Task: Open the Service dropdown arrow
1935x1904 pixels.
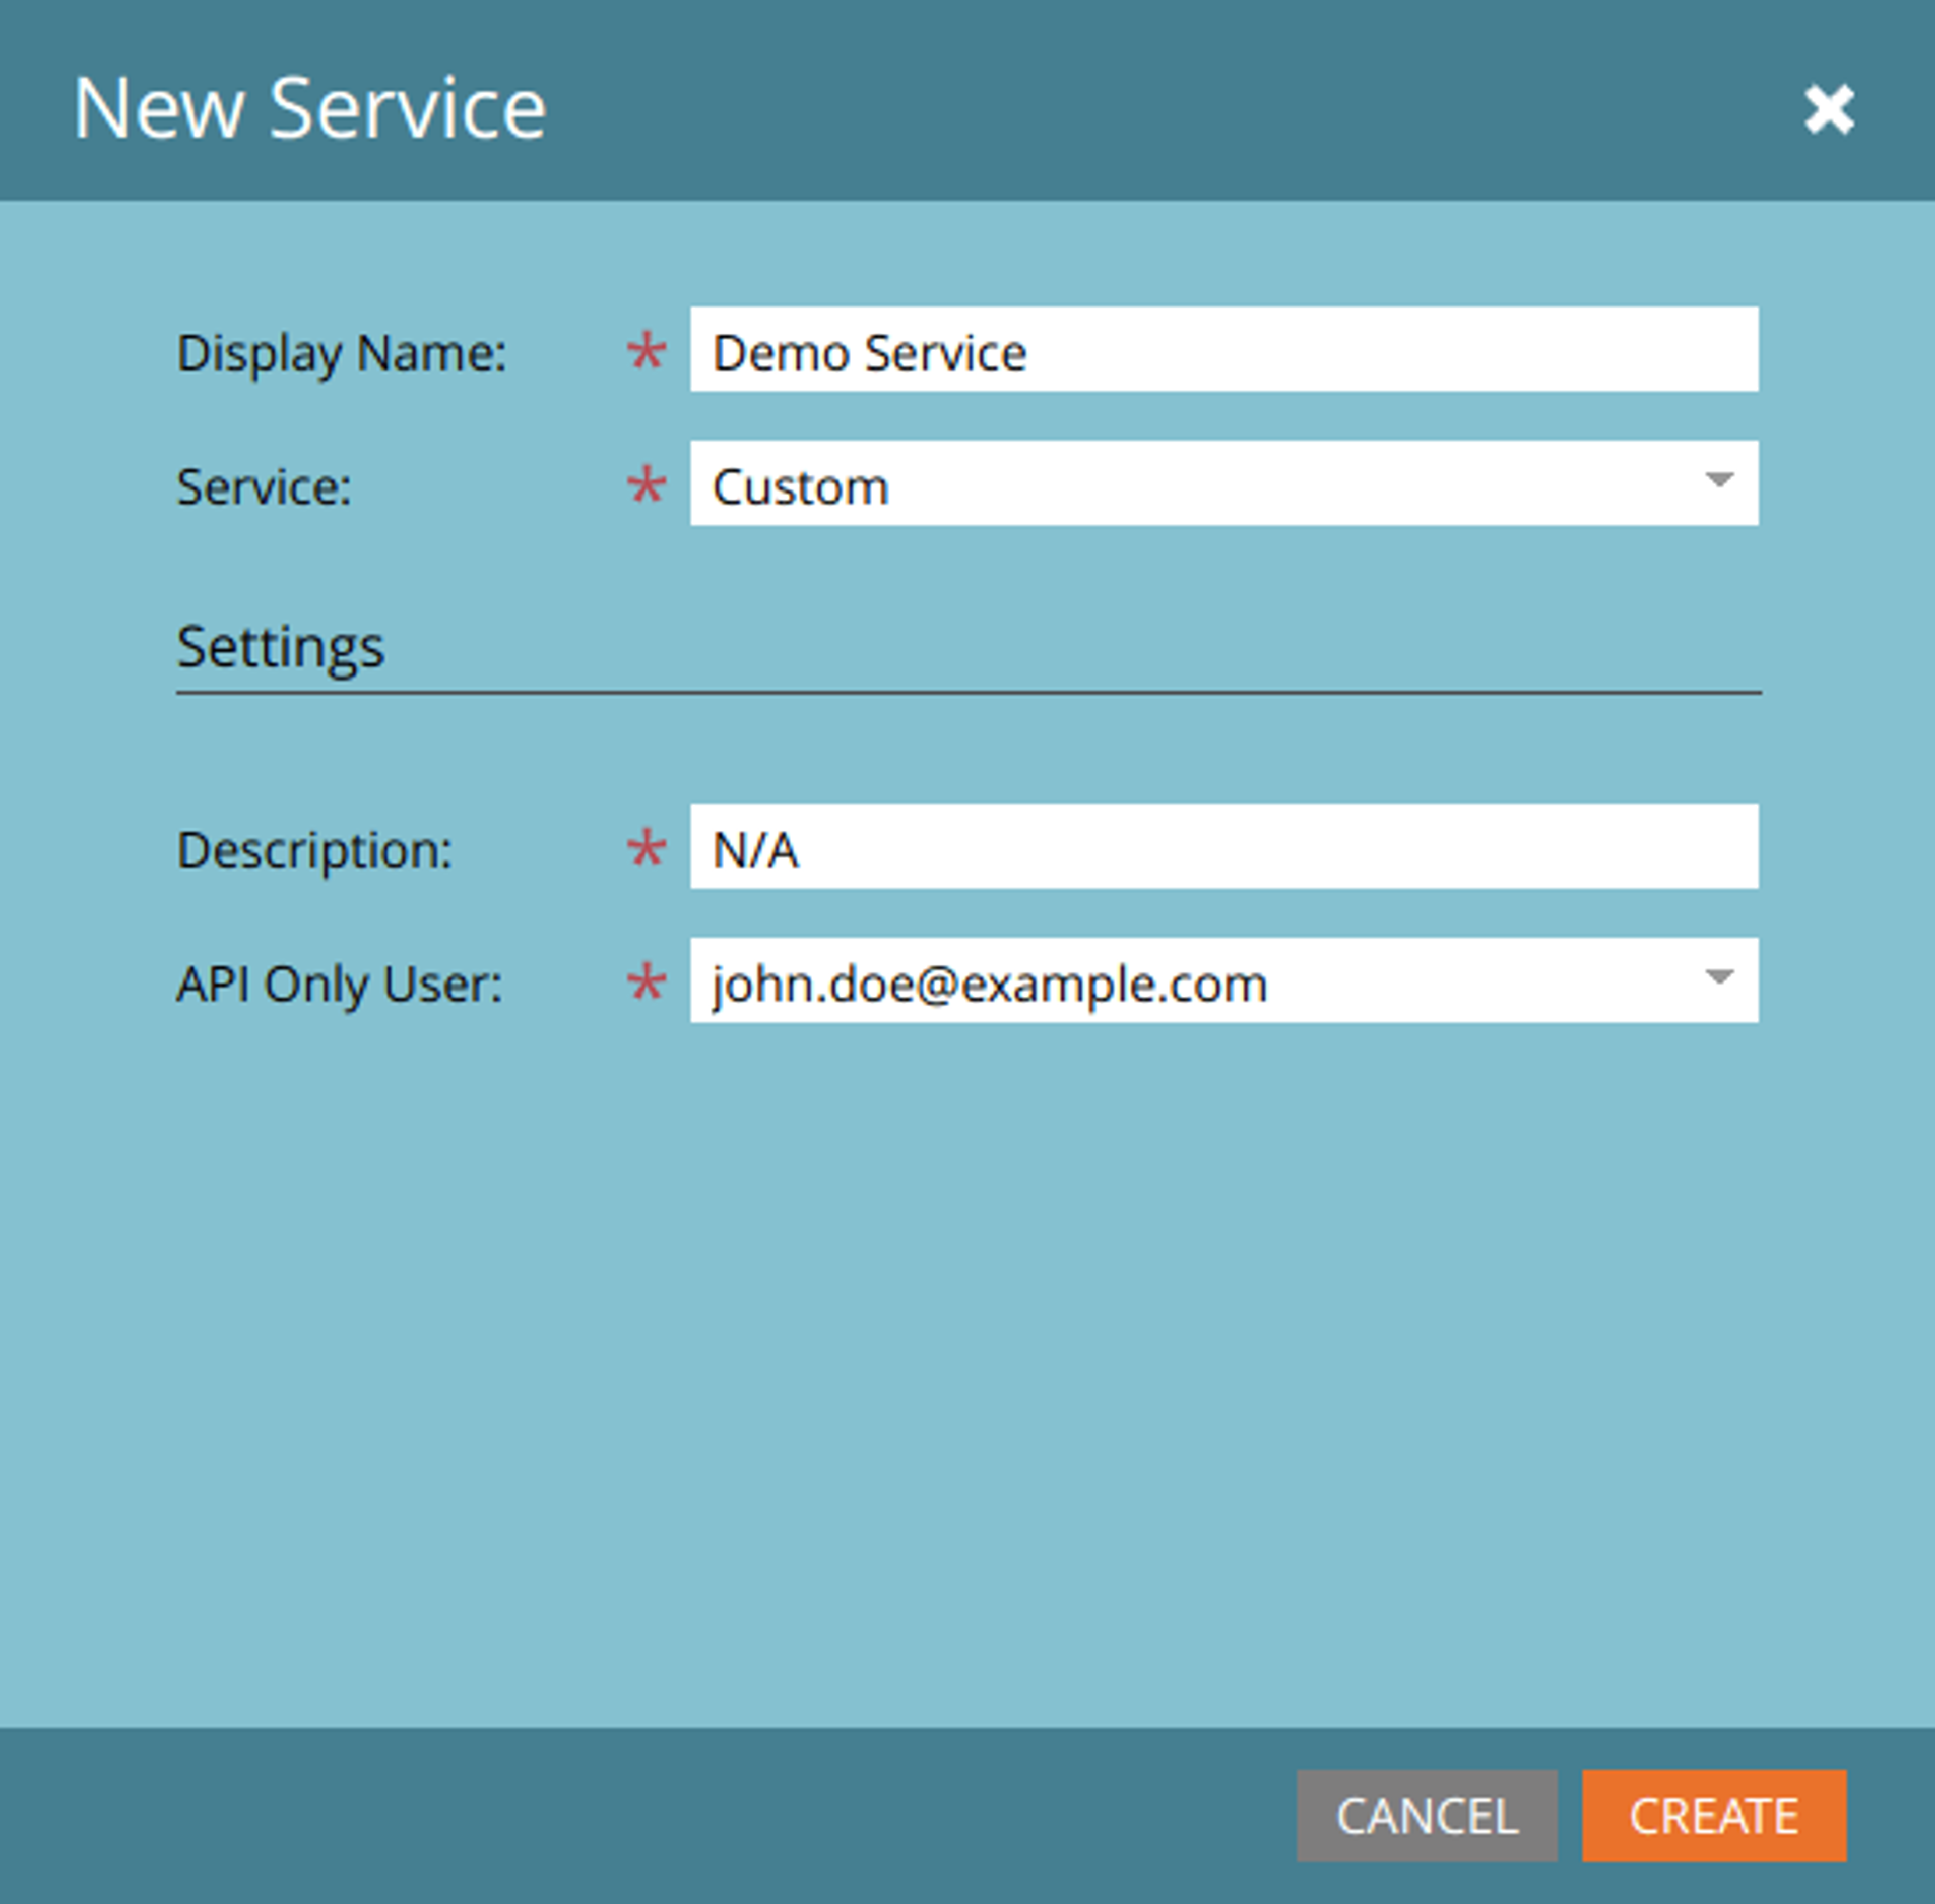Action: 1719,481
